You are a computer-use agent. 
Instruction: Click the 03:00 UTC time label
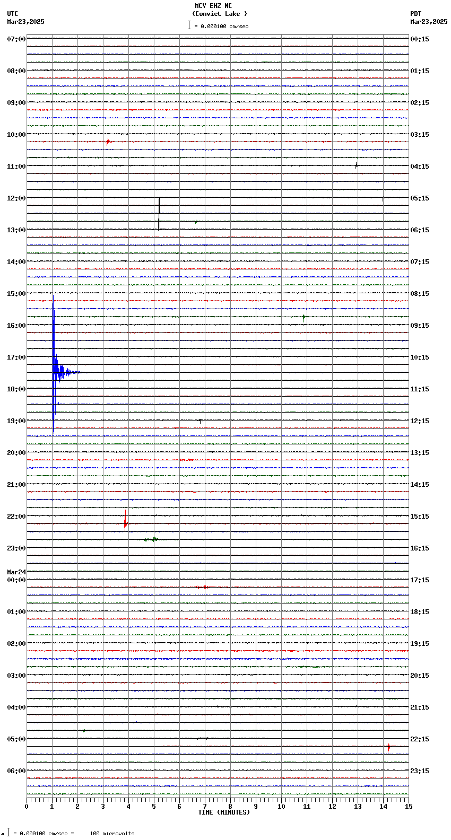[x=16, y=676]
